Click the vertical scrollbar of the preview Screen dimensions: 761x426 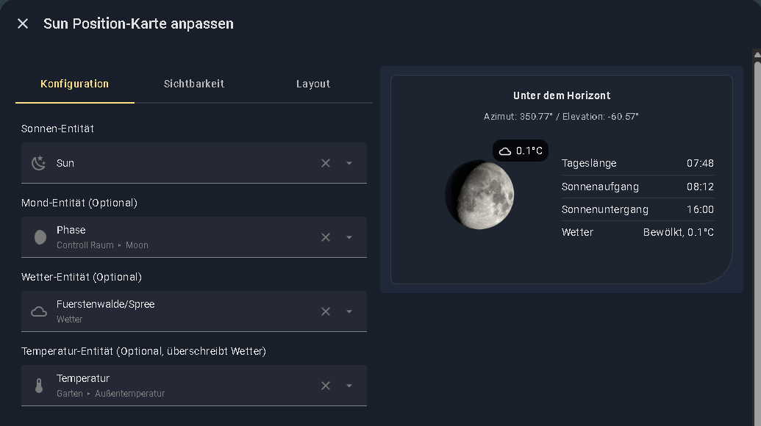click(x=757, y=220)
